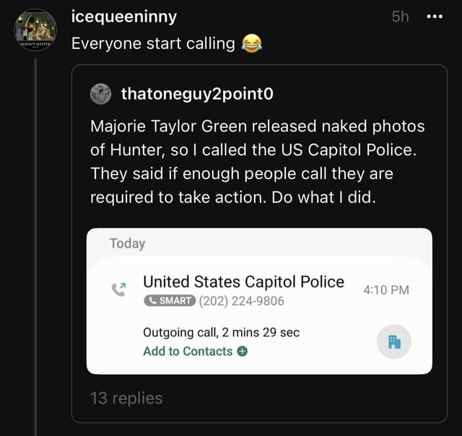Open thatoneguy2point0's profile via username
The image size is (462, 436).
(x=197, y=94)
